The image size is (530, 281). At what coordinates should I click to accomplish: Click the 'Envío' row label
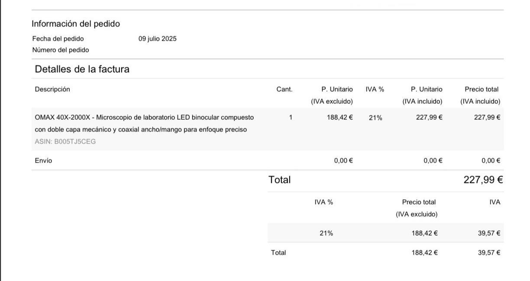43,161
